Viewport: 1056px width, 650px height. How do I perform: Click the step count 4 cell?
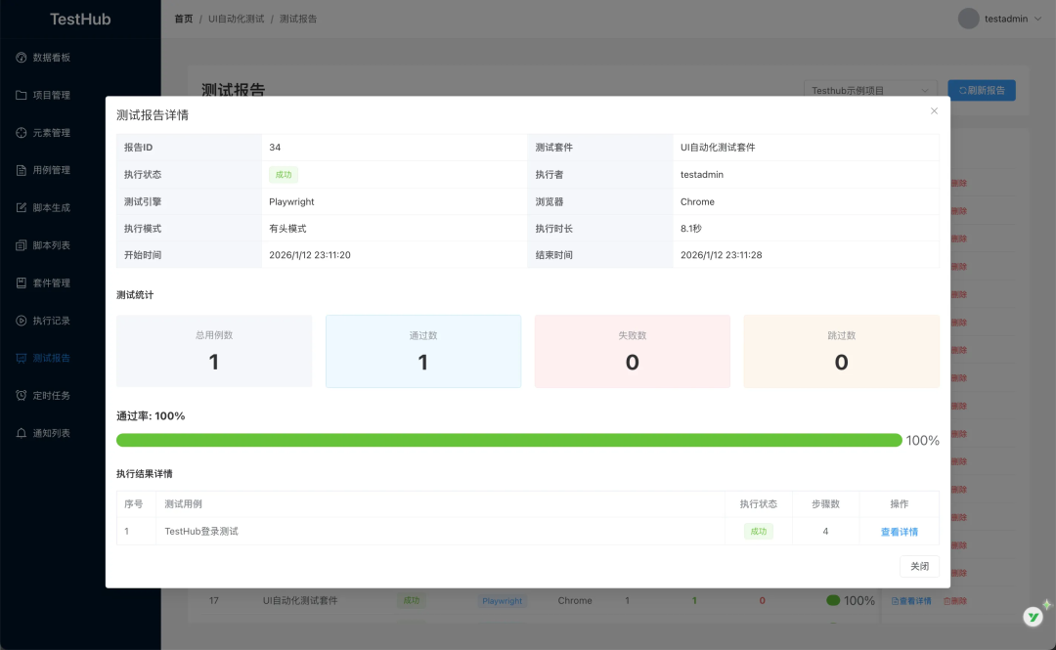[x=825, y=532]
